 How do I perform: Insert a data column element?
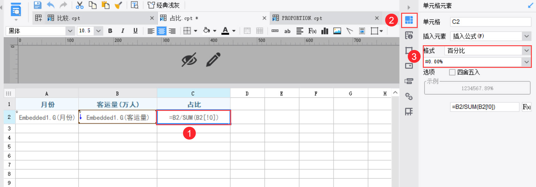275,31
